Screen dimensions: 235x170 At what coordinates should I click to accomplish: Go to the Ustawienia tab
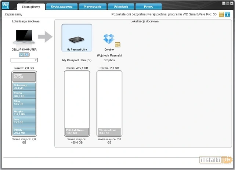[120, 7]
